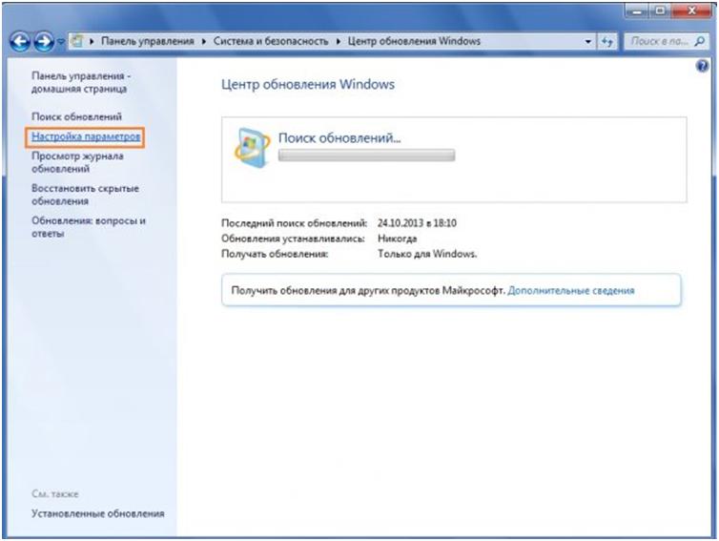The height and width of the screenshot is (541, 719).
Task: Click the date 24.10.2013 в 18:10
Action: point(417,223)
